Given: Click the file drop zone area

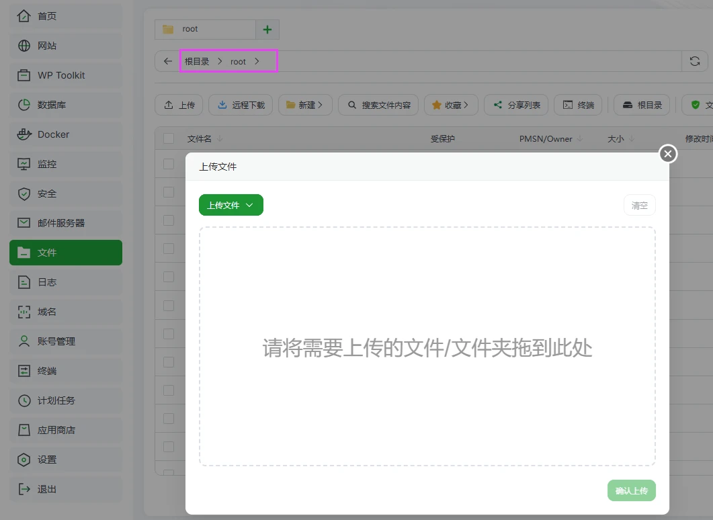Looking at the screenshot, I should [x=427, y=347].
